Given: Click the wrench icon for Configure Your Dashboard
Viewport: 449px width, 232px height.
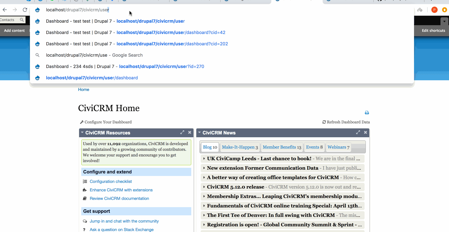Looking at the screenshot, I should tap(82, 122).
